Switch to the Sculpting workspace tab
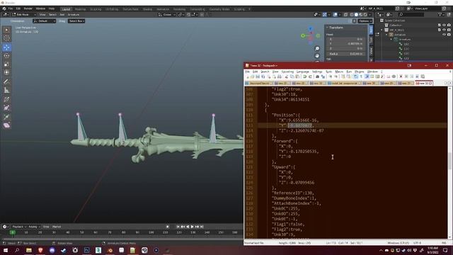The width and height of the screenshot is (453, 255). [96, 9]
